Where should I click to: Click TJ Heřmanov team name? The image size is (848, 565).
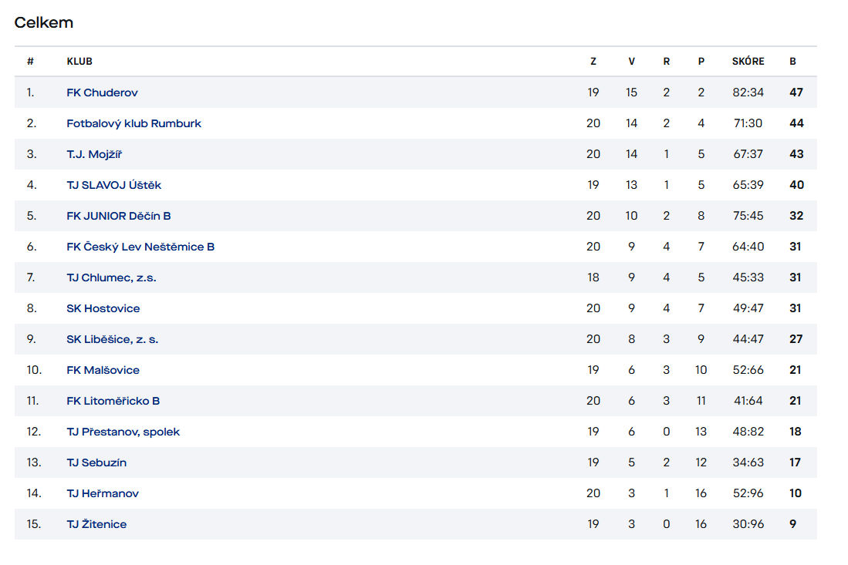(103, 493)
